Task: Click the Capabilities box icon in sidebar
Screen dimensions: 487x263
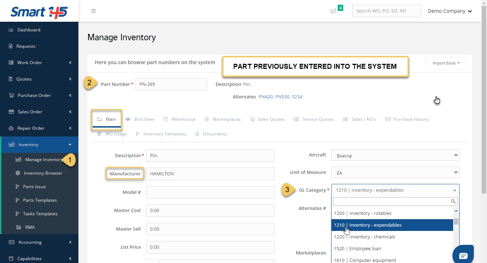Action: pos(11,259)
